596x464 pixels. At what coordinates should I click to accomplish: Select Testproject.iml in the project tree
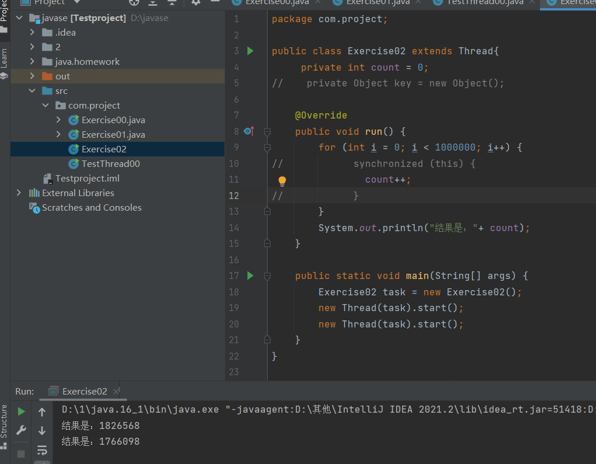point(118,179)
